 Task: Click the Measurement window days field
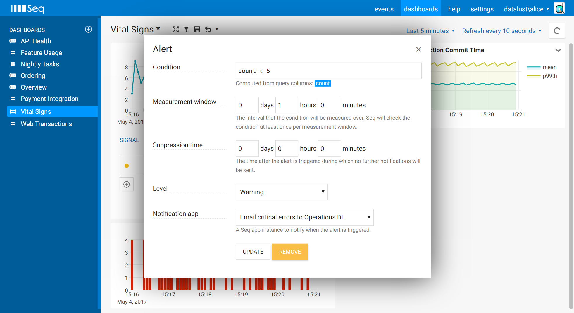point(247,105)
